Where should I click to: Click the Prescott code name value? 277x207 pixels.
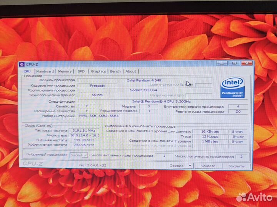click(97, 85)
